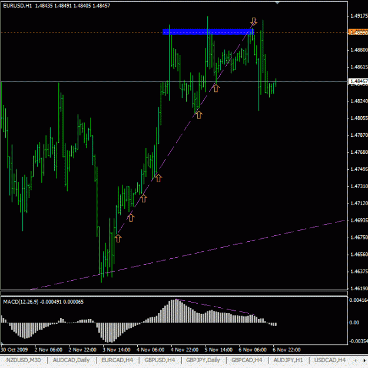Click the 1.47870 price scale value
Screen dimensions: 368x368
pyautogui.click(x=359, y=135)
